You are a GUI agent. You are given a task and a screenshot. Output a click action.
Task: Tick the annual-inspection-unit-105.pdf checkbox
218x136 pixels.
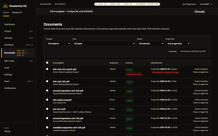pyautogui.click(x=47, y=91)
